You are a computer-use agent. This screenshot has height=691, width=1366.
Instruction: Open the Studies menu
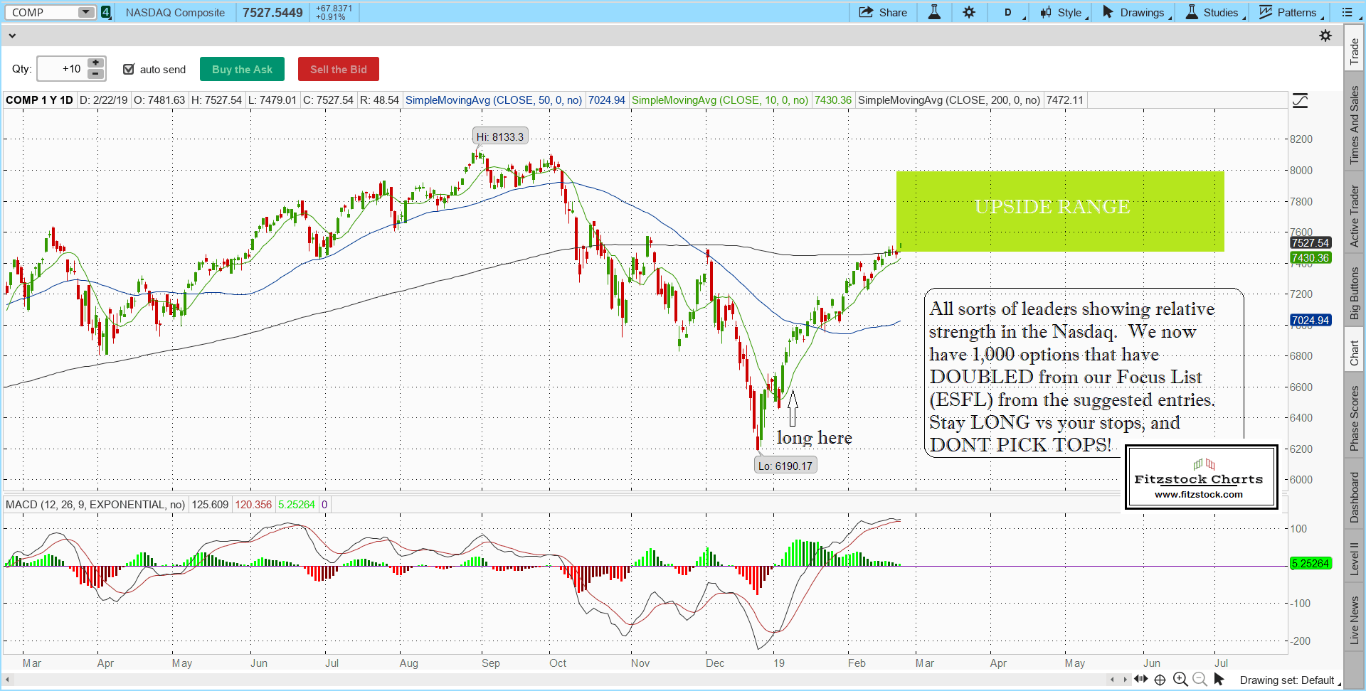(x=1214, y=12)
